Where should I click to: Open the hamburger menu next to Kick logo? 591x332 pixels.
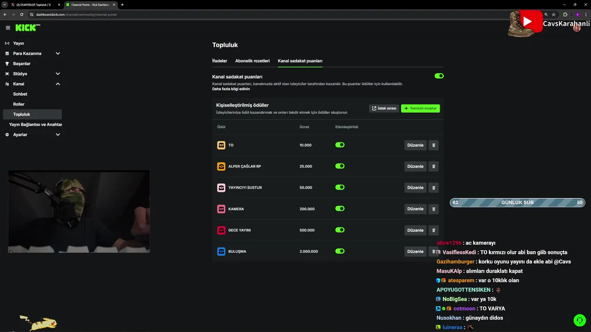[x=8, y=28]
